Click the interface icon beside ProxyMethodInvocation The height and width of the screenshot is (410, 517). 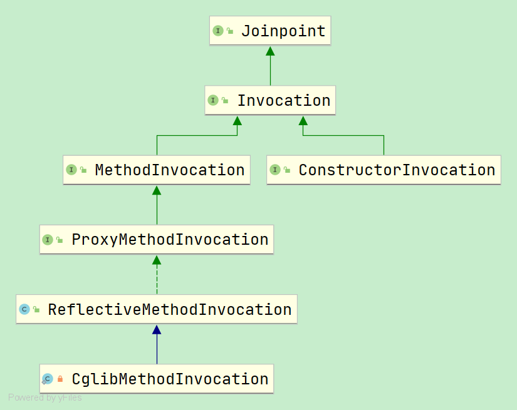pos(48,240)
